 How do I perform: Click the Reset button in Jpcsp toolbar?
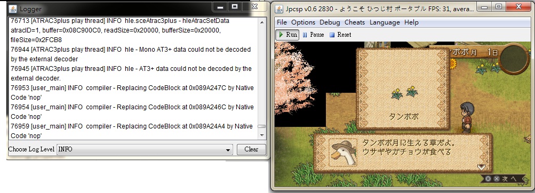pyautogui.click(x=340, y=35)
